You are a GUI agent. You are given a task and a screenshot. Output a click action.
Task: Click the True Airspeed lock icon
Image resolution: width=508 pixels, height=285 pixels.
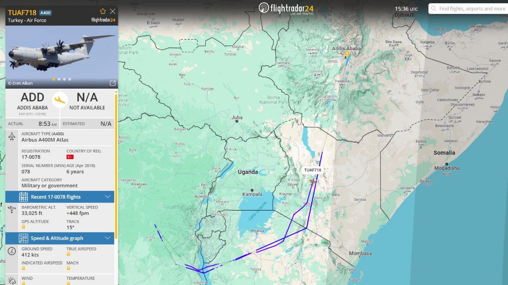(x=69, y=254)
